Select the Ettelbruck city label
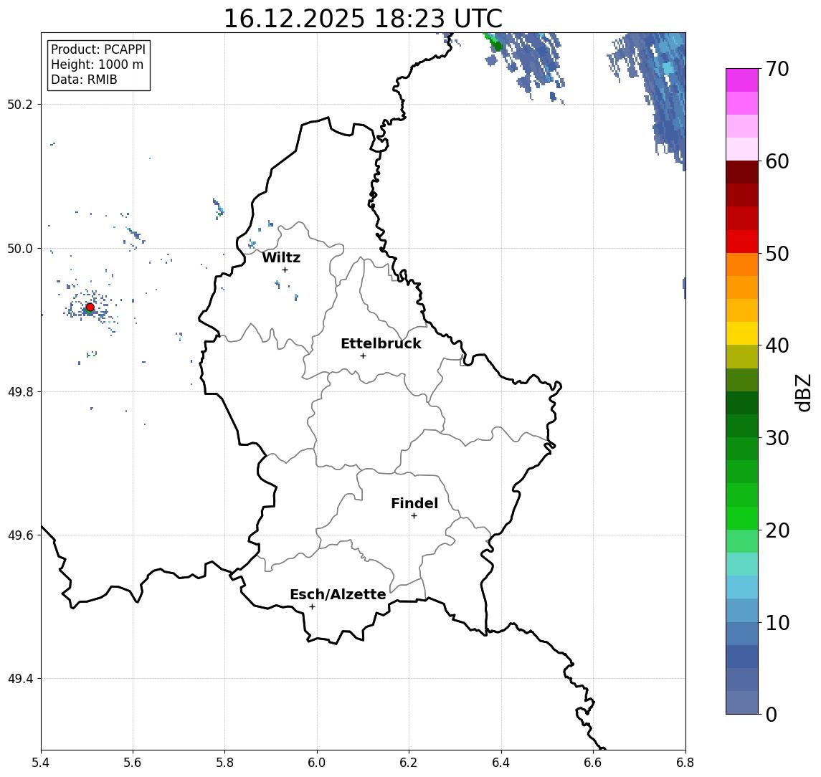Image resolution: width=821 pixels, height=777 pixels. (x=381, y=343)
